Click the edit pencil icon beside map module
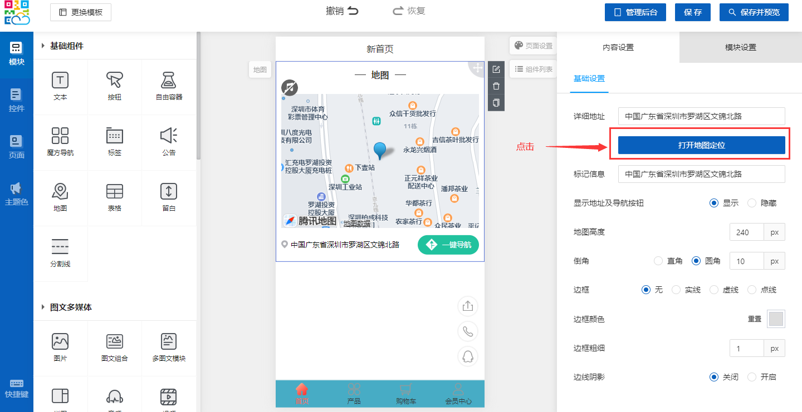The height and width of the screenshot is (412, 802). (496, 70)
